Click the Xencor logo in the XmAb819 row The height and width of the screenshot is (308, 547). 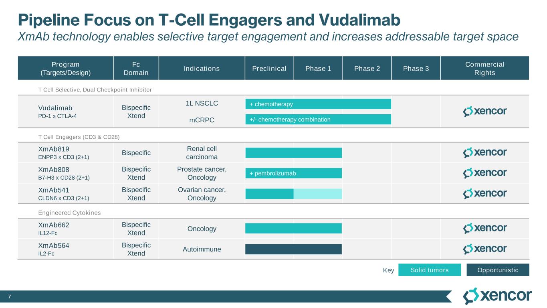[x=484, y=152]
